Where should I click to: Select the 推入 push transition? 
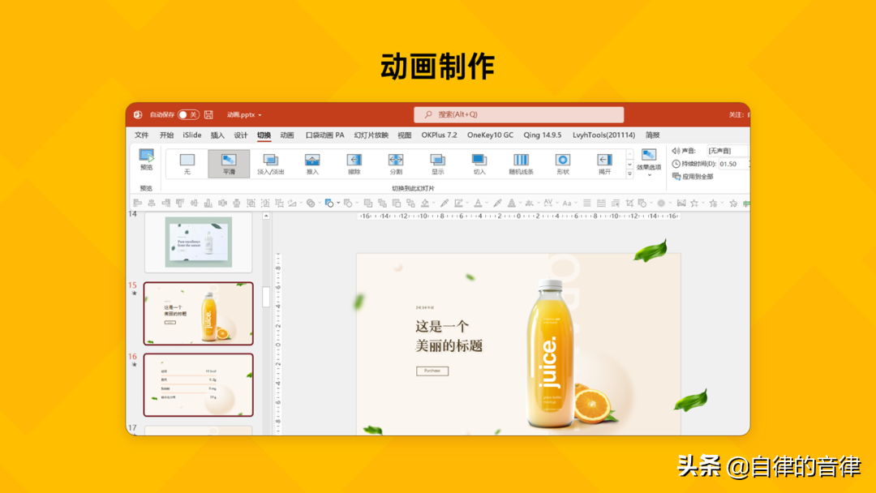pos(312,164)
